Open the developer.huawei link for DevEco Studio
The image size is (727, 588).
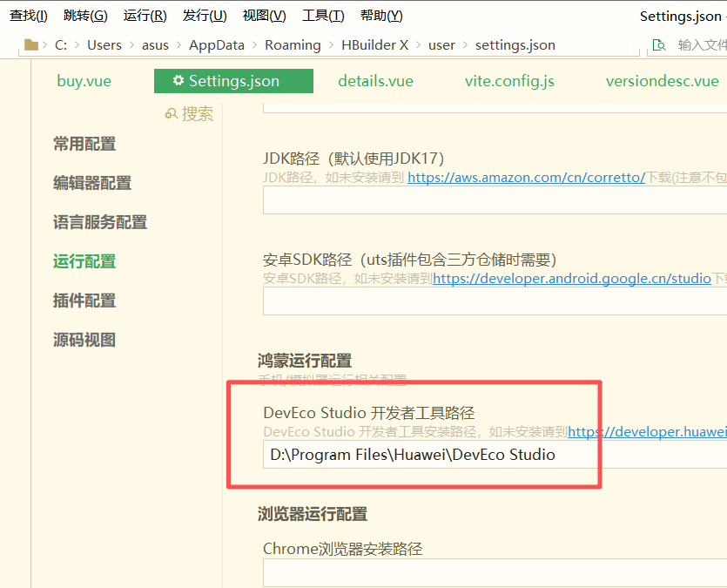coord(647,432)
